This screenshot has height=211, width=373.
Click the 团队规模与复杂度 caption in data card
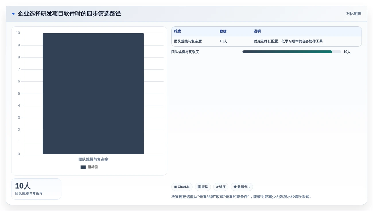[29, 194]
